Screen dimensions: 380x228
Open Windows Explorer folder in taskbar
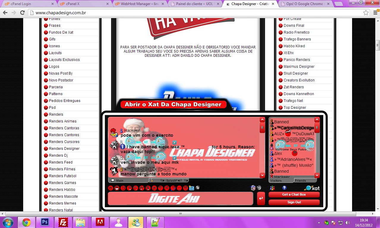81,222
